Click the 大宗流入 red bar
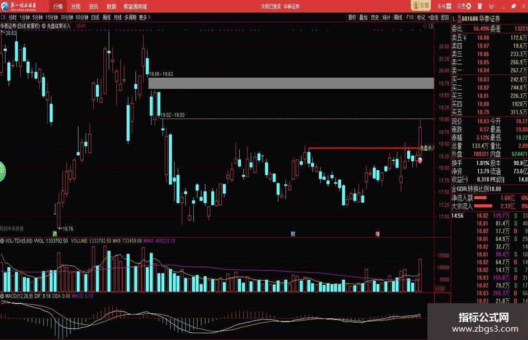The image size is (528, 340). pos(483,205)
